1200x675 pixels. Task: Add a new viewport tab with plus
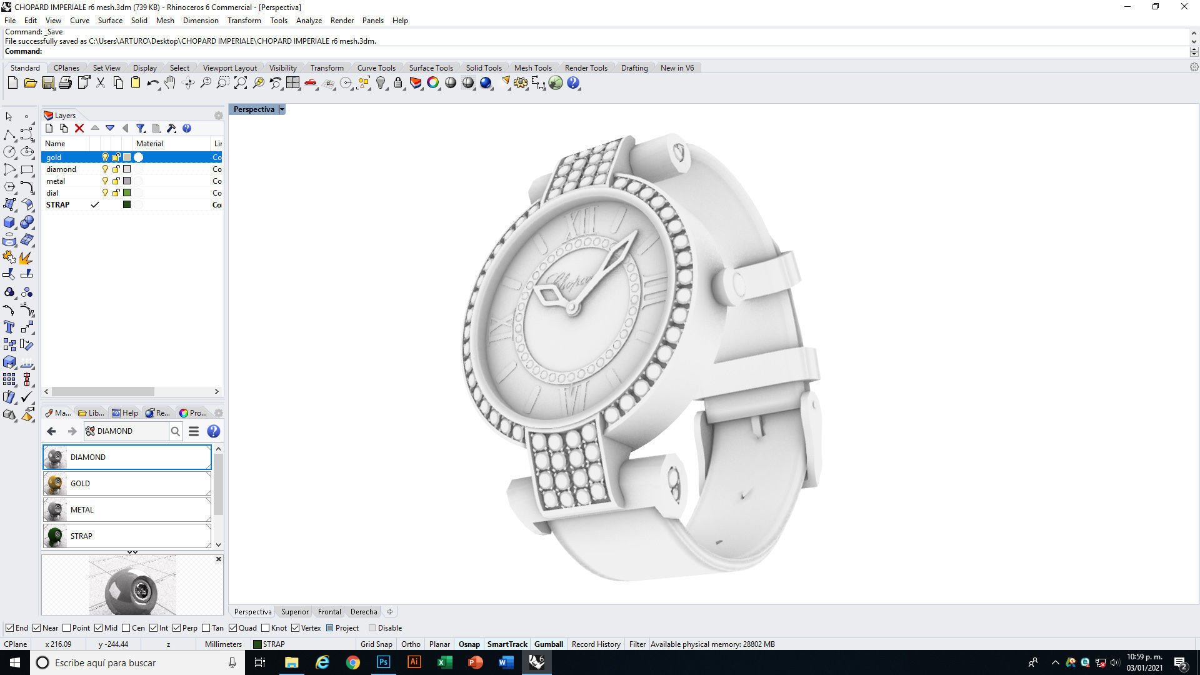tap(389, 612)
